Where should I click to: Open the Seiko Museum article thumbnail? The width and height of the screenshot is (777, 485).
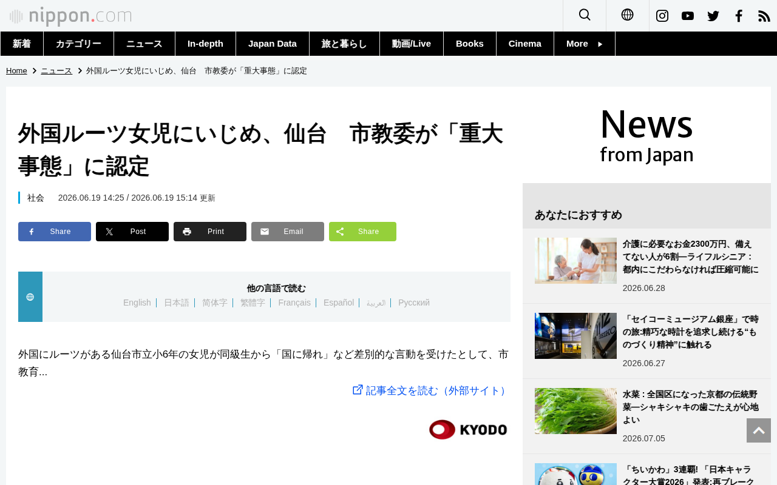click(575, 336)
